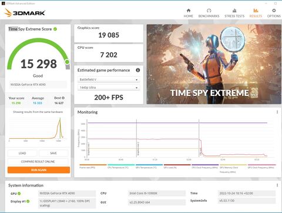The width and height of the screenshot is (282, 213).
Task: Click the Time Spy Extreme banner image
Action: click(x=214, y=64)
